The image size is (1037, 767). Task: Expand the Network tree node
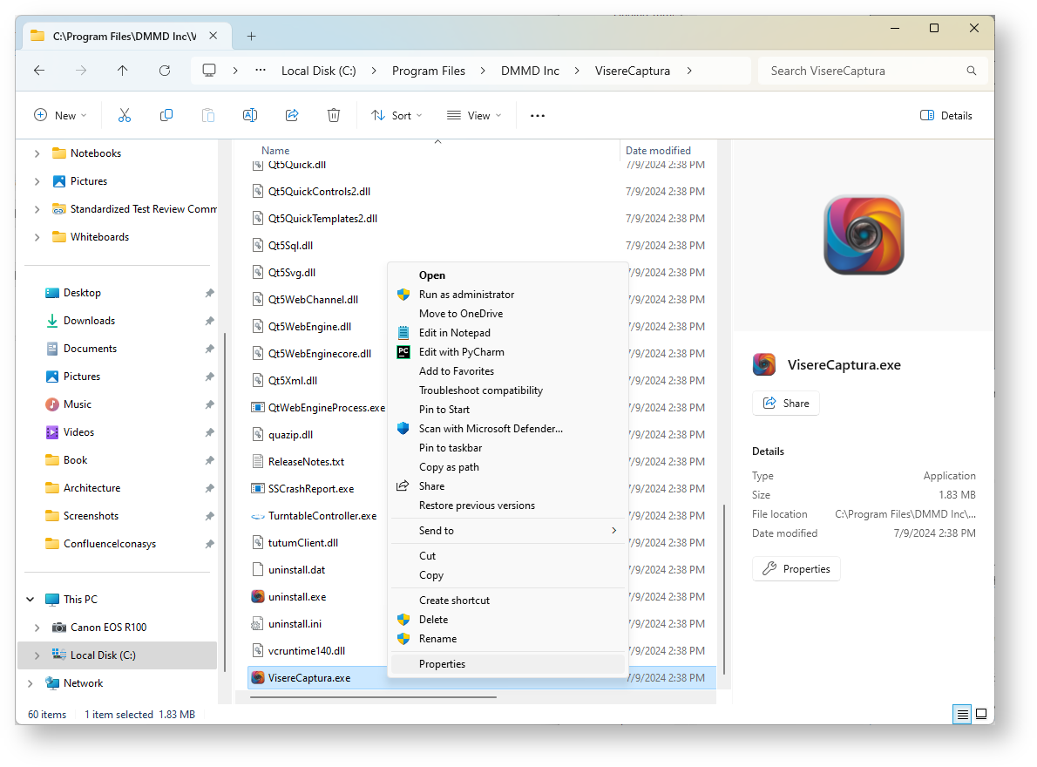(32, 683)
